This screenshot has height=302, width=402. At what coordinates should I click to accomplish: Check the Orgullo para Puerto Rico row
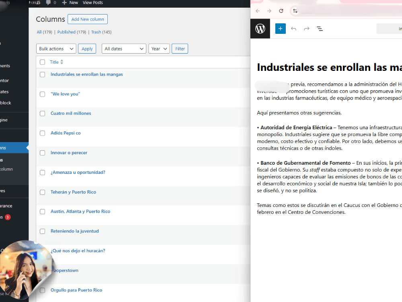43,290
